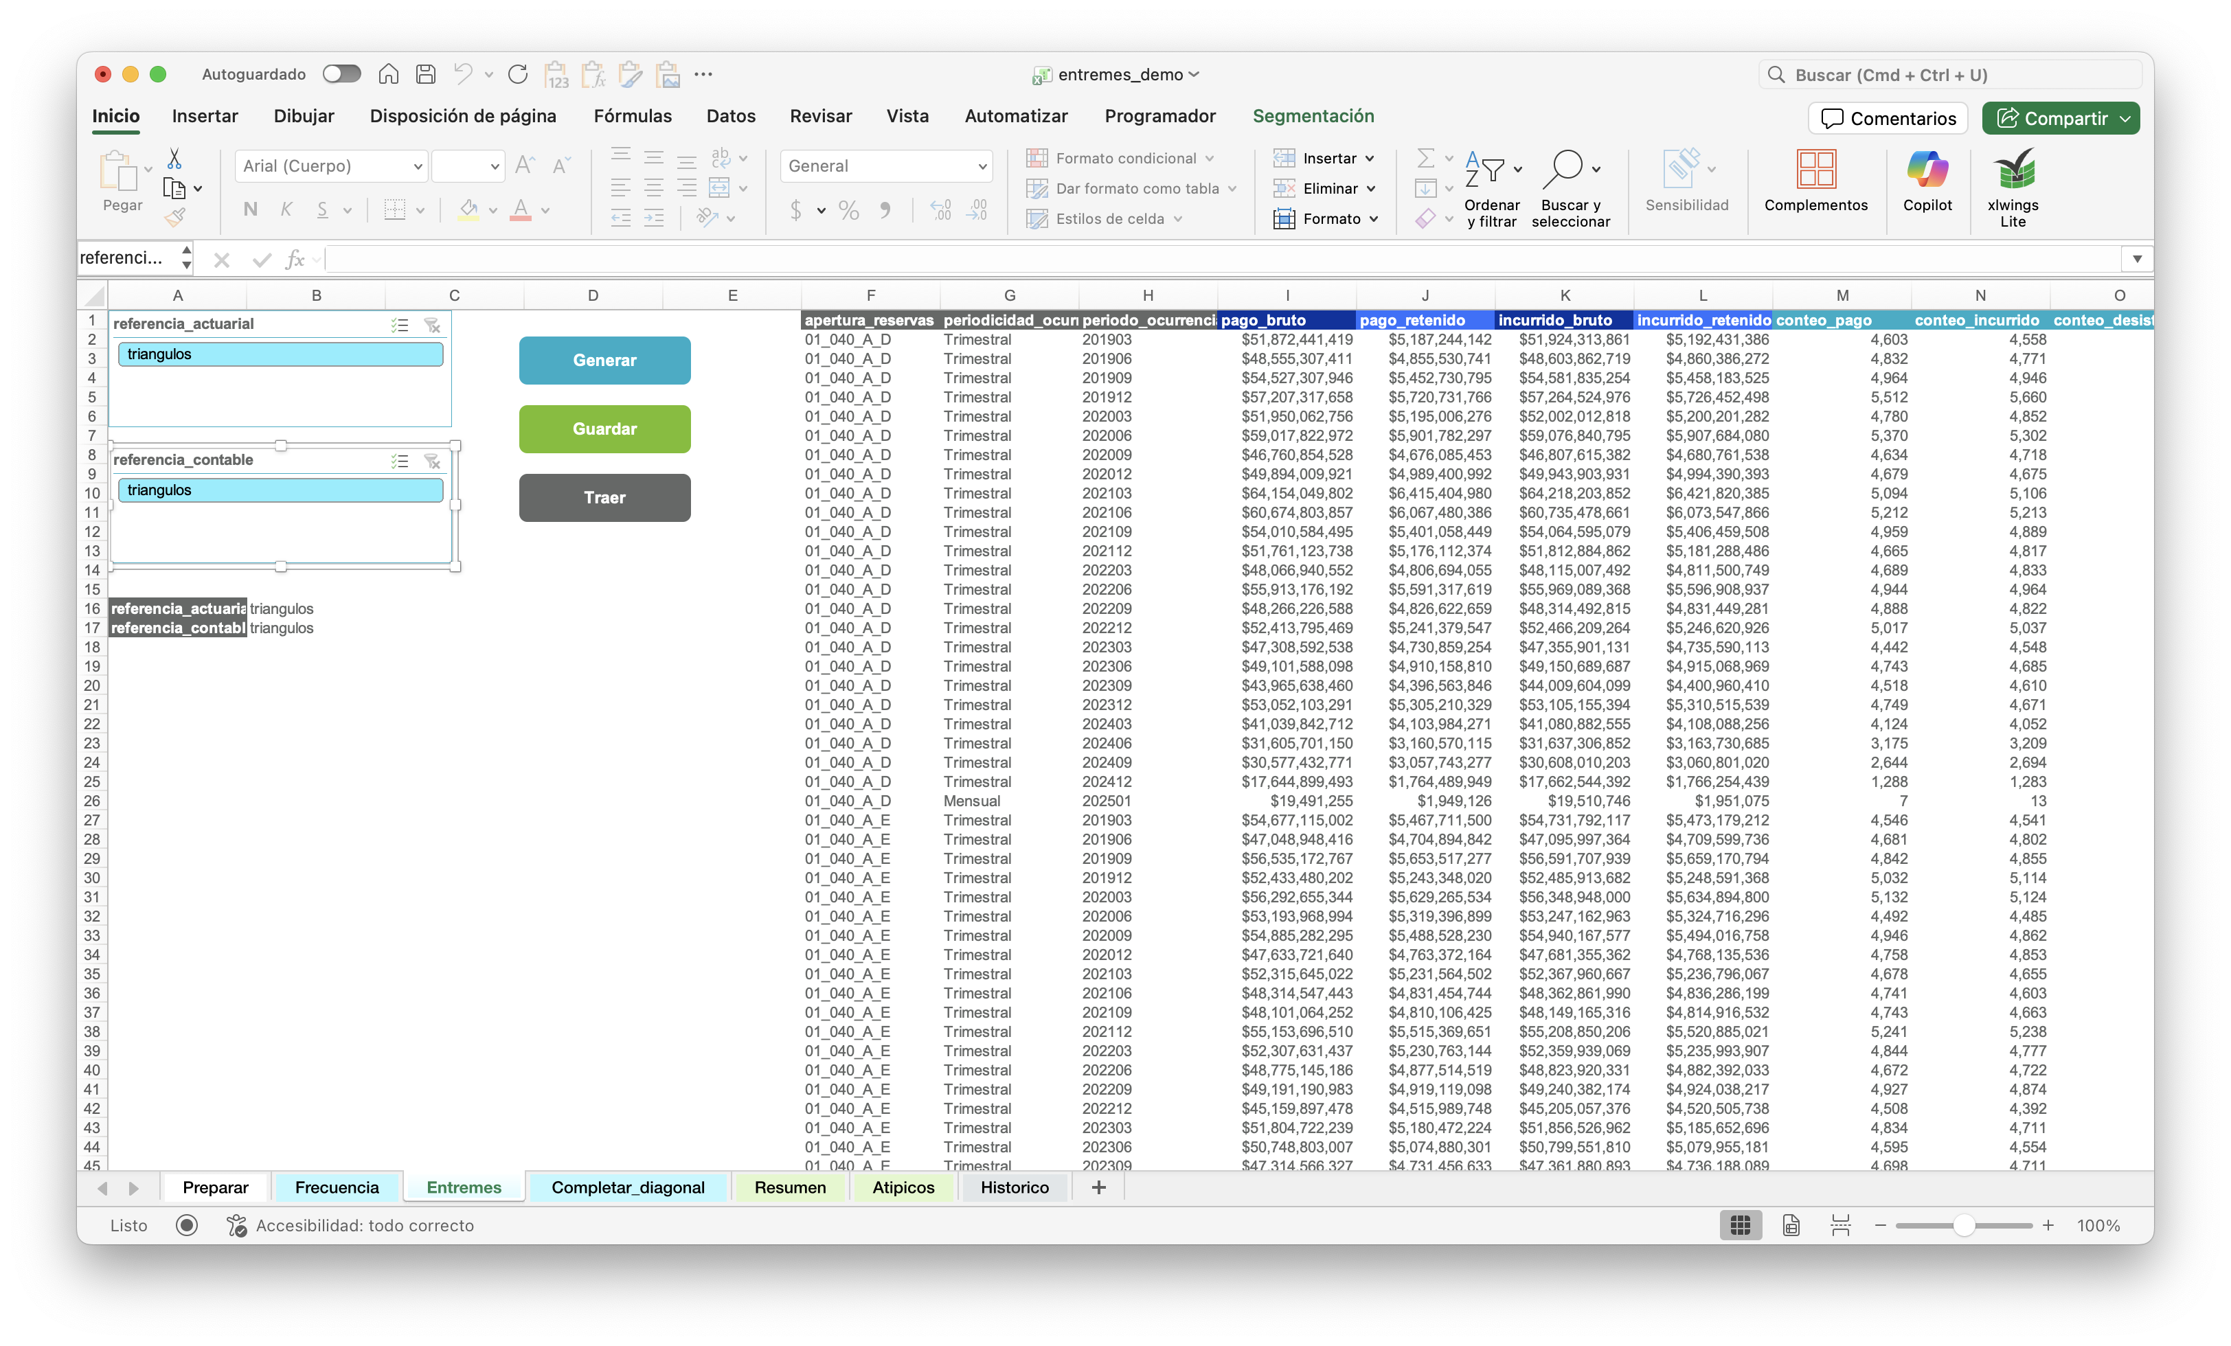The height and width of the screenshot is (1346, 2231).
Task: Open entremes_demo file name dropdown
Action: click(x=1194, y=74)
